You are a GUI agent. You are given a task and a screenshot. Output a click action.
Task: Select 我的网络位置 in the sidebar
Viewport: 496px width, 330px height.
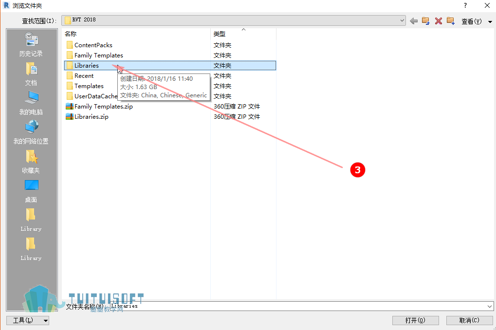(31, 132)
